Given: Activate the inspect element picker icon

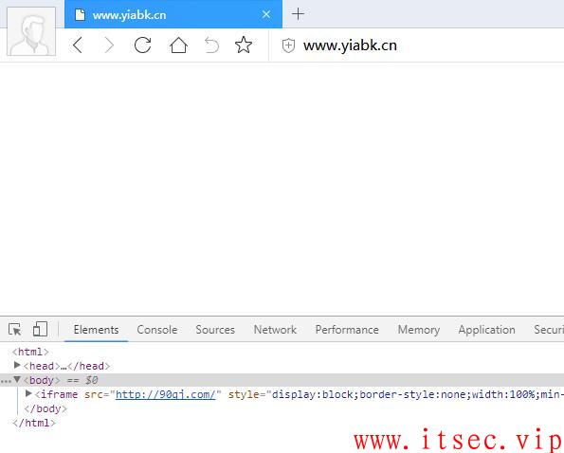Looking at the screenshot, I should [x=15, y=329].
